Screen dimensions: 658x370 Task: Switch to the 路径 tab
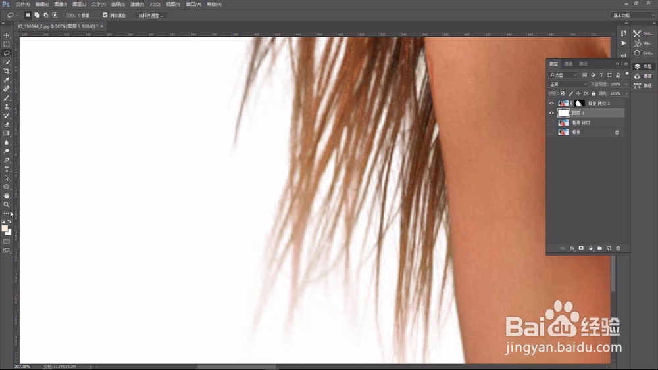(583, 64)
